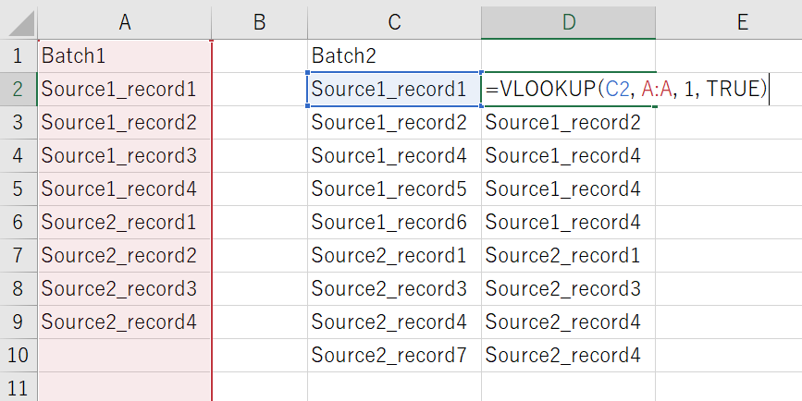Click cell C5 Source1_record5

(x=394, y=188)
